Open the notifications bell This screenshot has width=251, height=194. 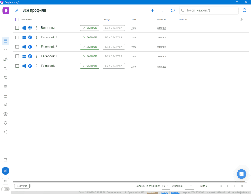[245, 10]
